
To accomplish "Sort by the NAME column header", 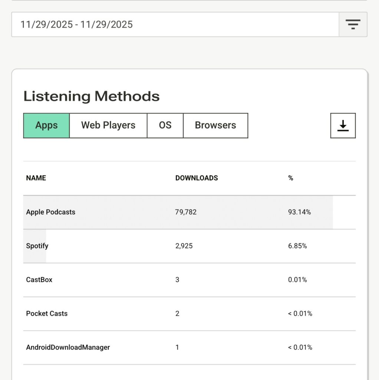I will [36, 178].
